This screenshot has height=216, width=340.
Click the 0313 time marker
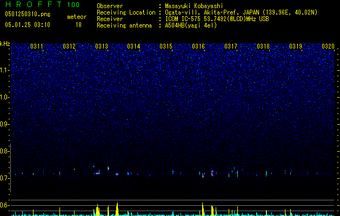tap(102, 46)
